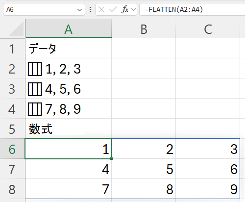
Task: Click cell B8 containing value 8
Action: [144, 189]
